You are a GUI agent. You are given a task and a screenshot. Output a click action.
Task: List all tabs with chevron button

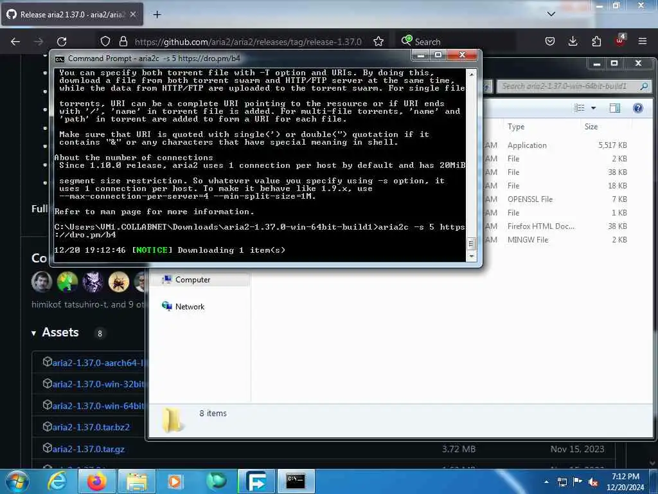pyautogui.click(x=551, y=14)
